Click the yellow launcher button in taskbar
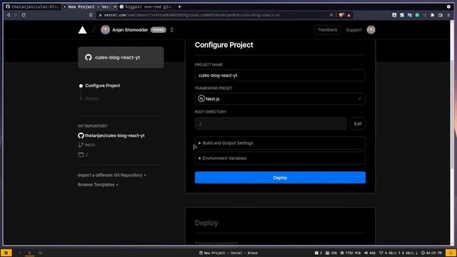Viewport: 457px width, 257px height. click(x=6, y=253)
